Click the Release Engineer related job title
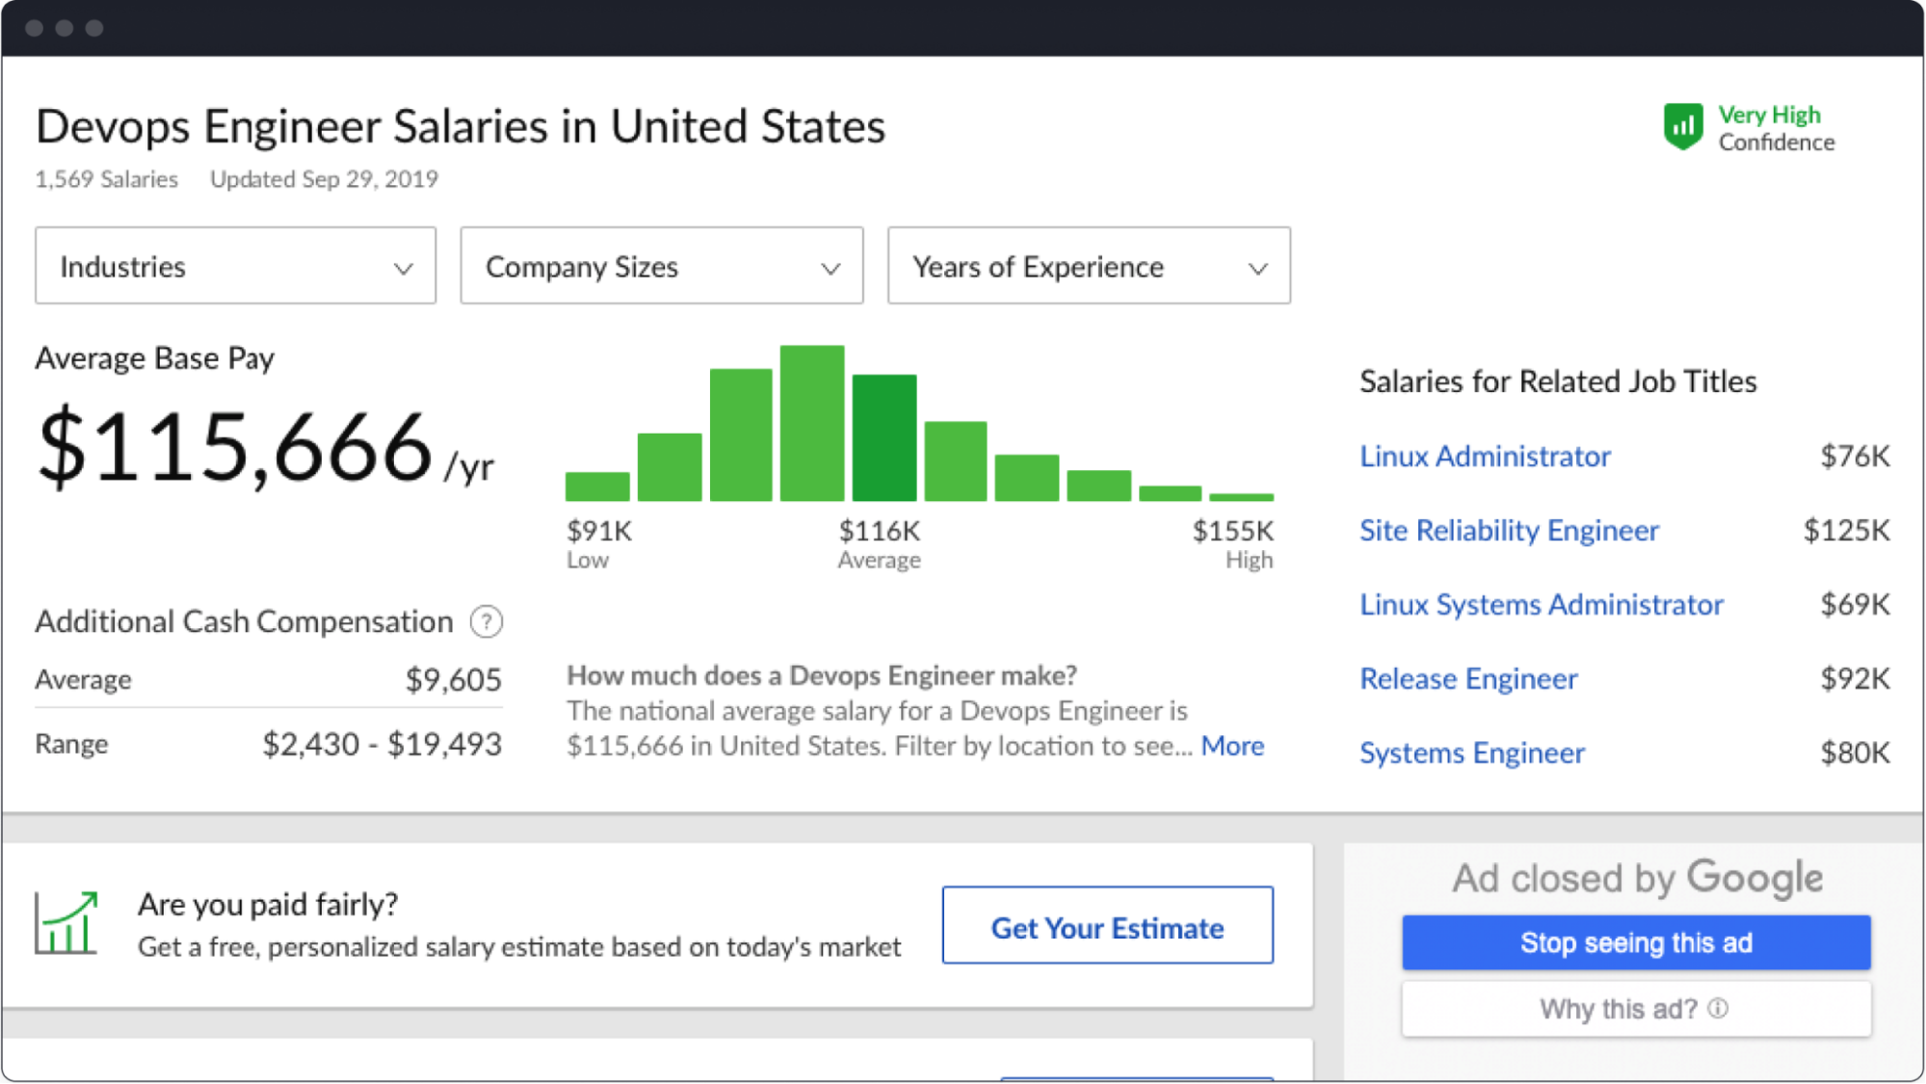This screenshot has height=1084, width=1926. [x=1465, y=677]
